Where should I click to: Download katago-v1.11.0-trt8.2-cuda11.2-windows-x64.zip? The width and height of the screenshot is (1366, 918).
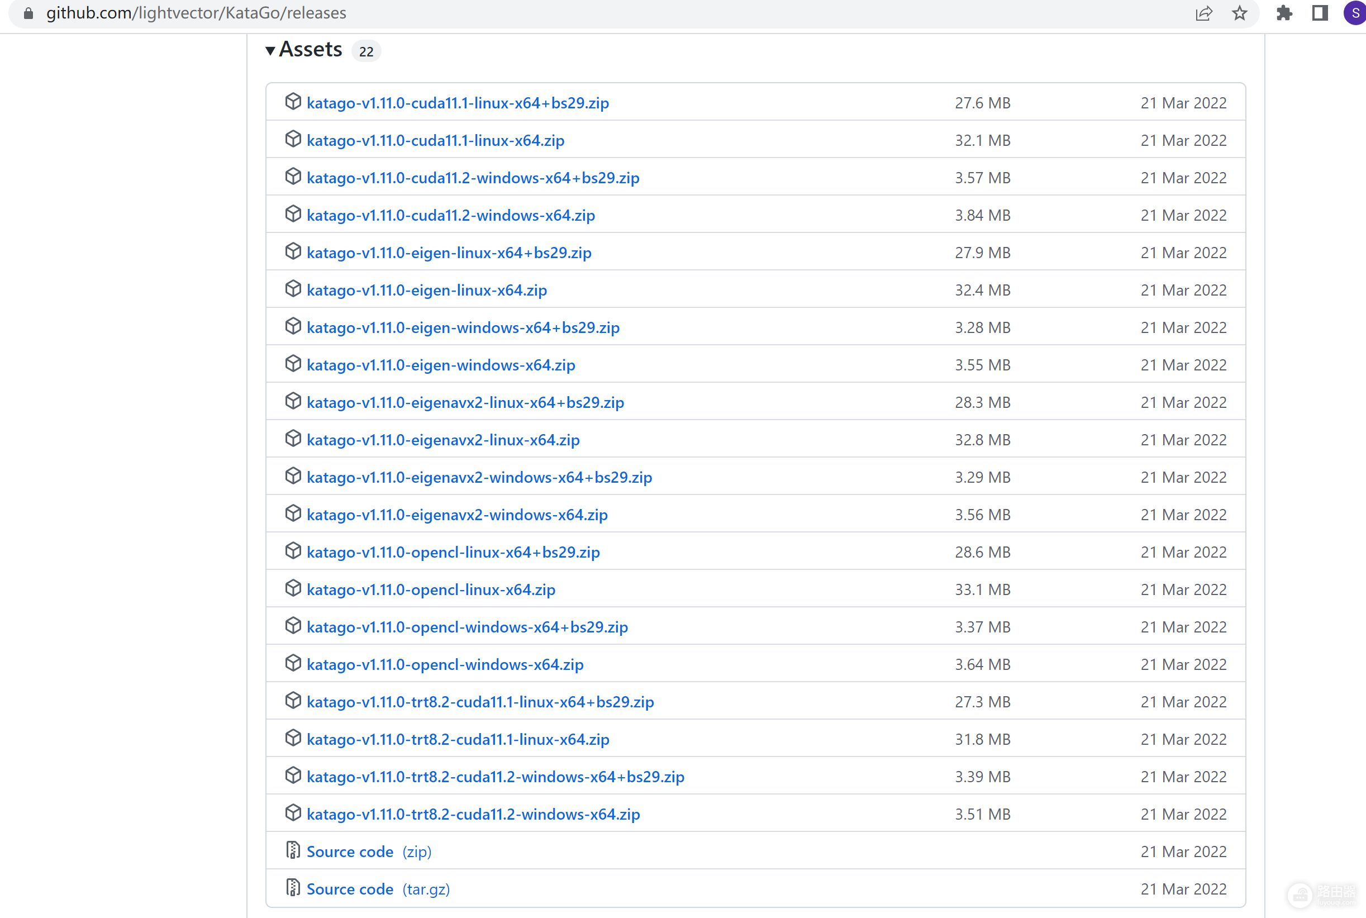pos(473,815)
